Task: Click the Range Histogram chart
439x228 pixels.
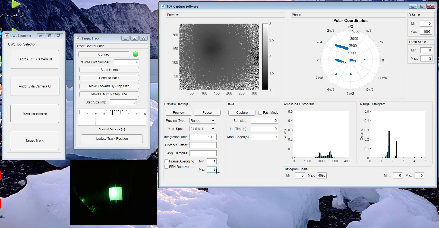Action: click(397, 135)
